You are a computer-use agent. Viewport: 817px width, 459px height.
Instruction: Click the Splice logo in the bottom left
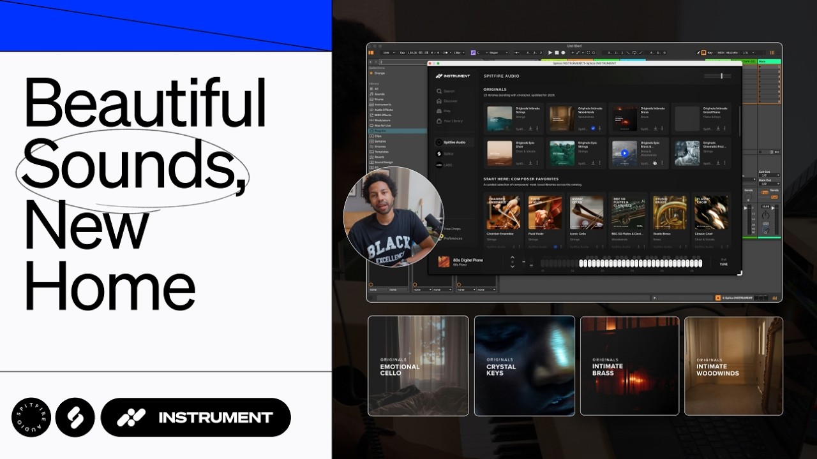(x=75, y=418)
